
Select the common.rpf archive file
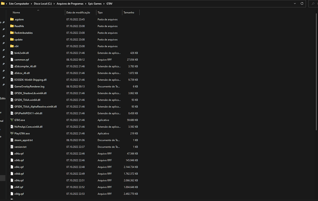pyautogui.click(x=21, y=59)
